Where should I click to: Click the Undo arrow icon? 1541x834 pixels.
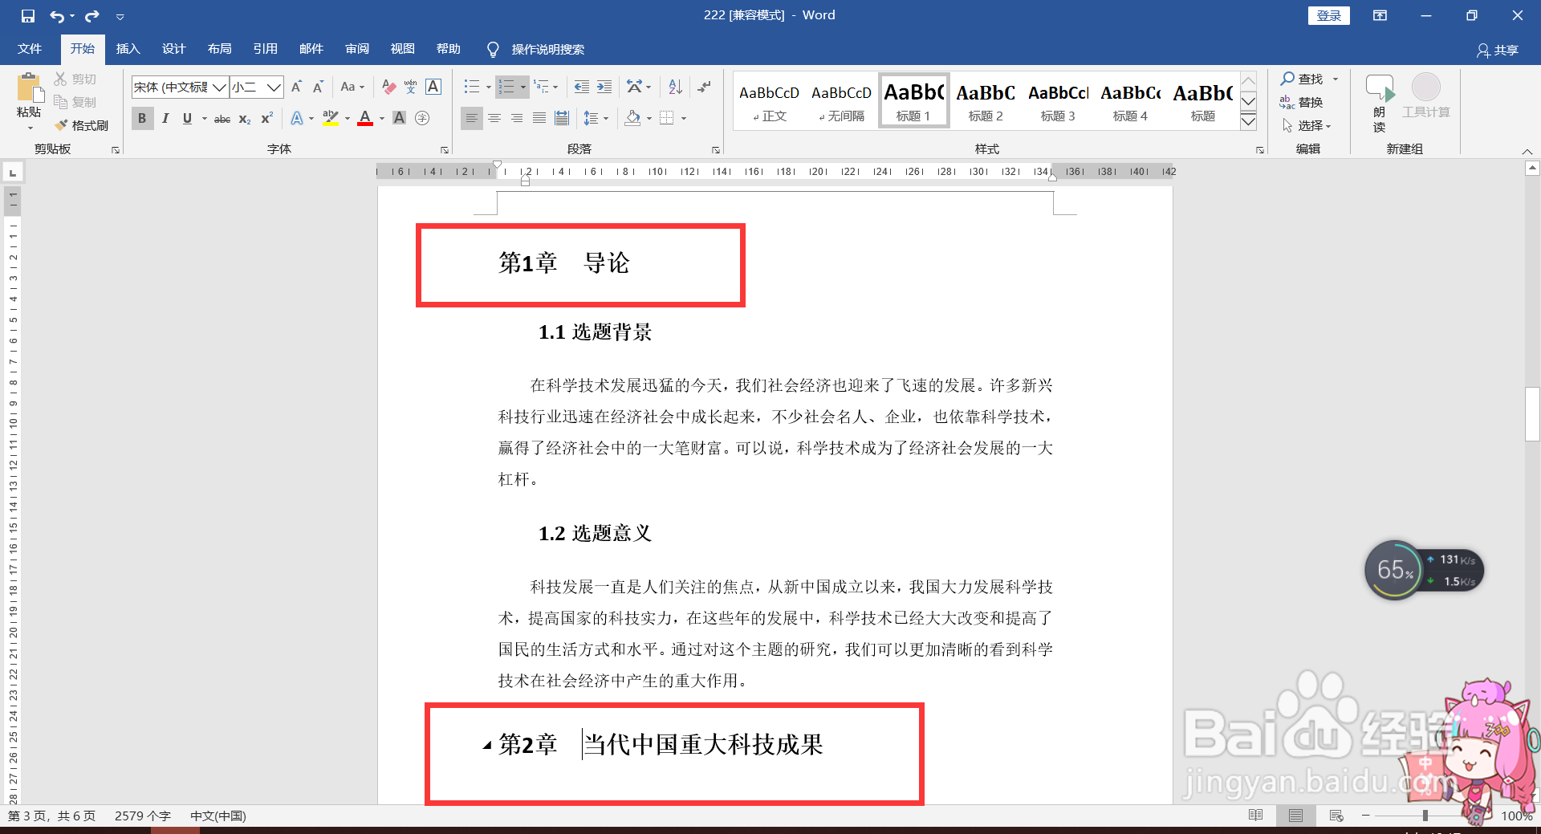(57, 15)
